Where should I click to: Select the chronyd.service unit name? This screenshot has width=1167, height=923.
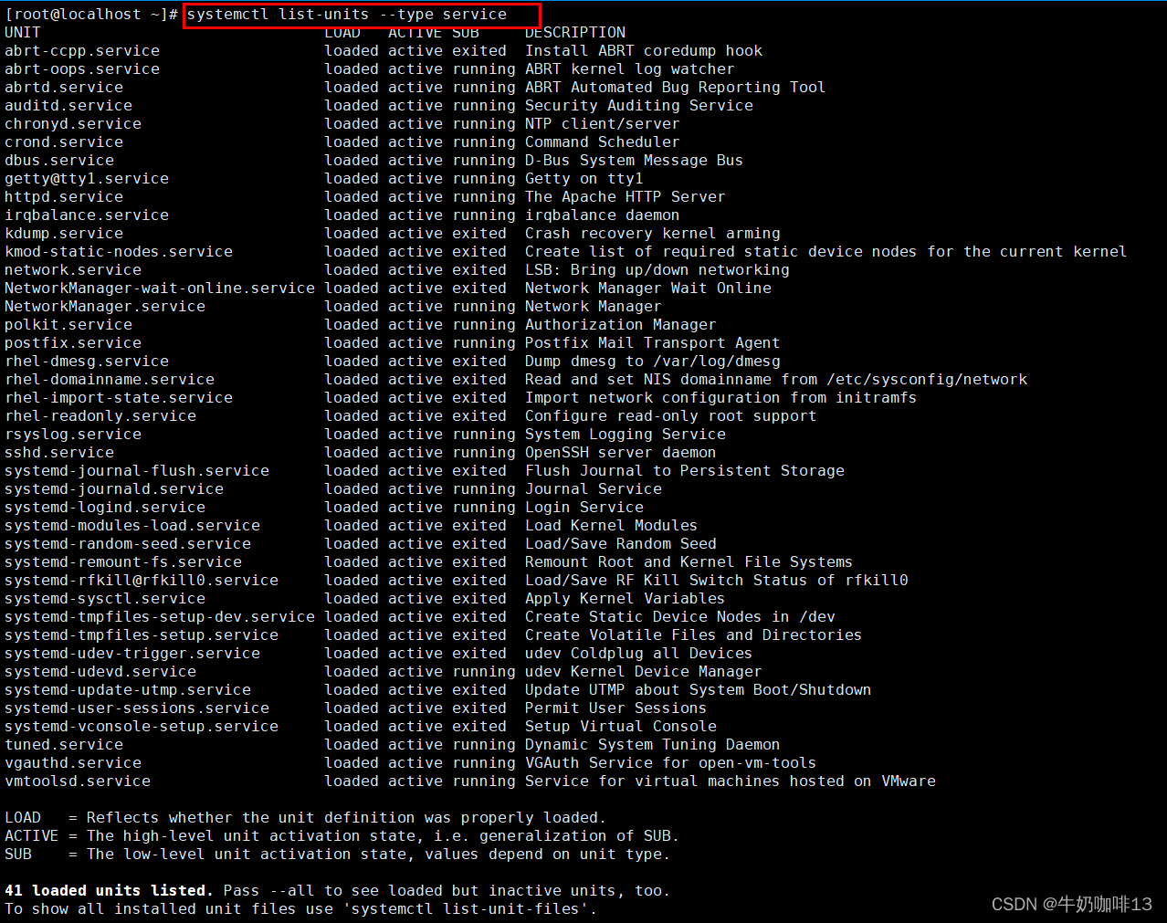coord(73,124)
